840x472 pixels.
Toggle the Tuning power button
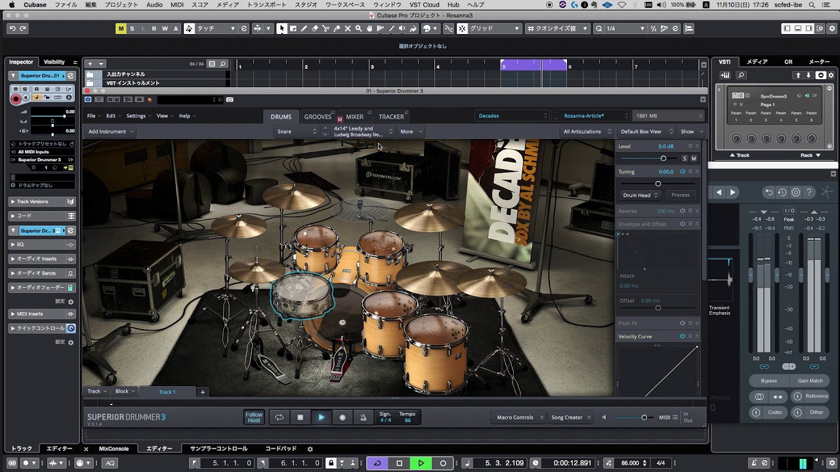pyautogui.click(x=682, y=172)
